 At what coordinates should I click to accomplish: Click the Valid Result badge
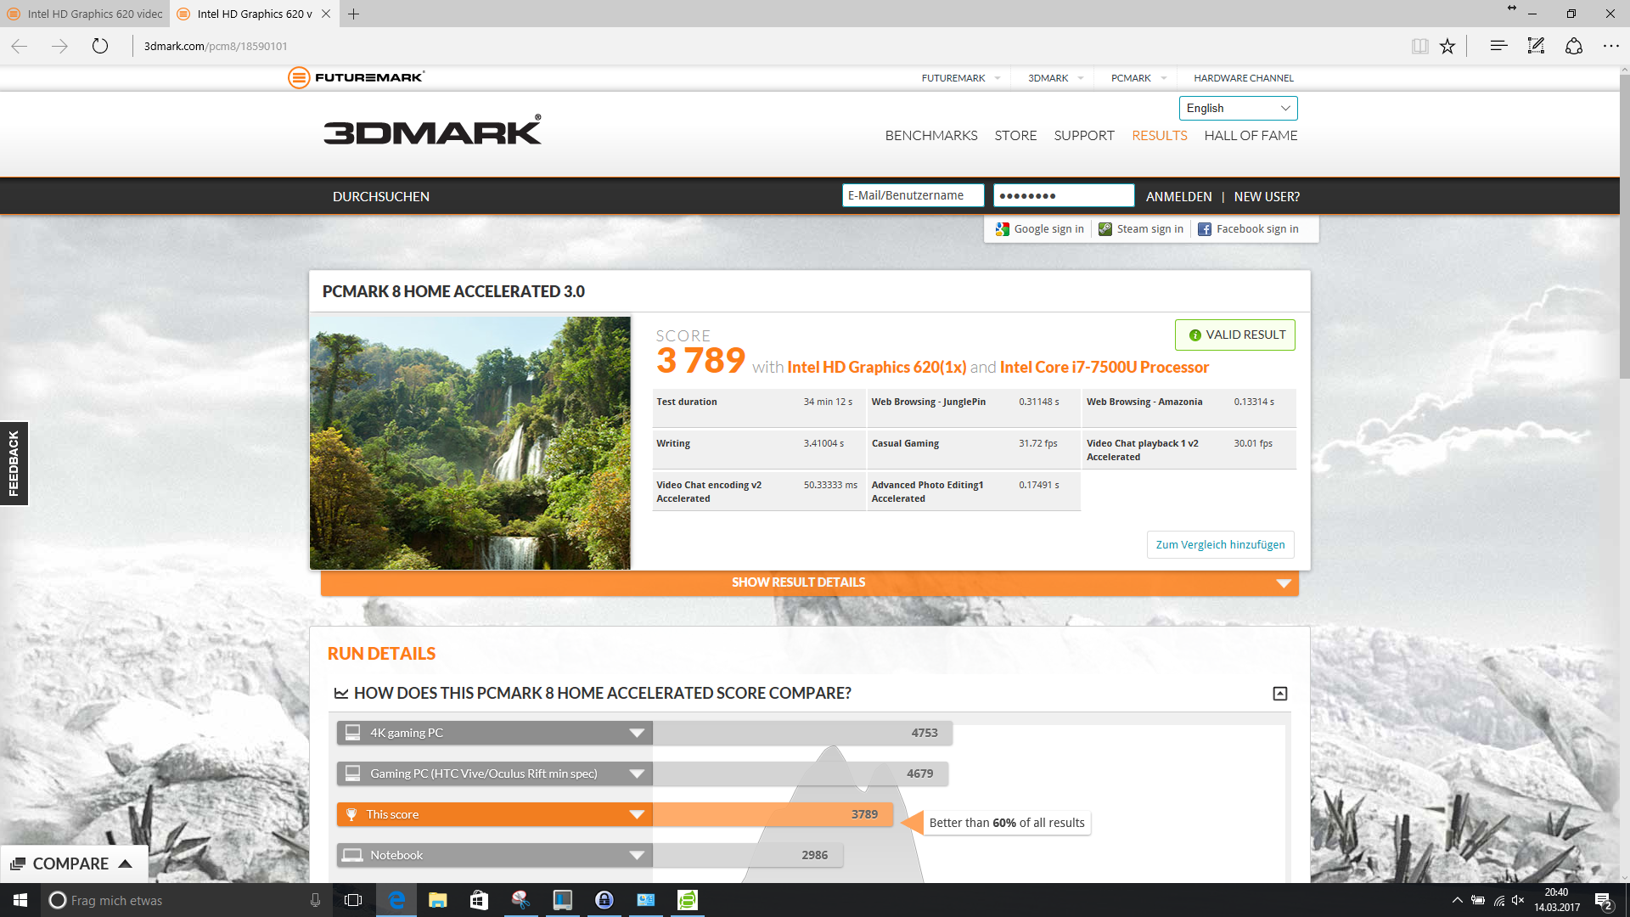click(1235, 335)
